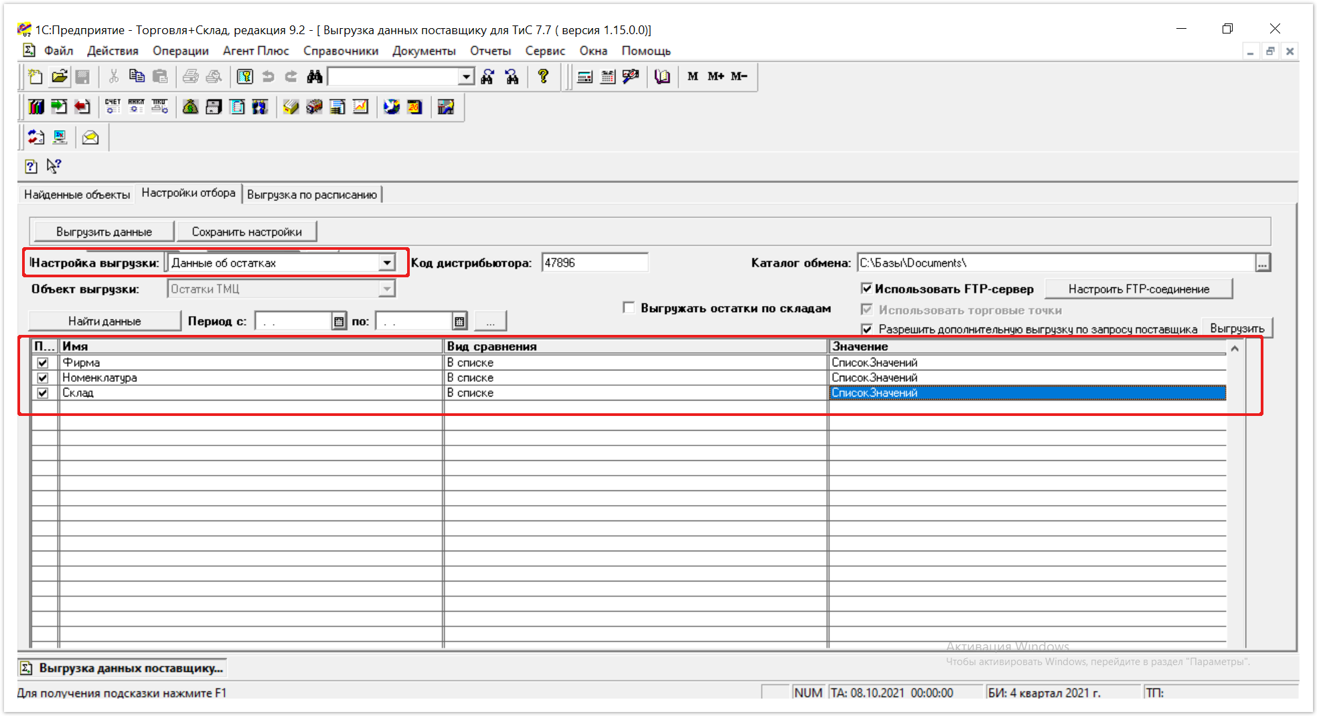Image resolution: width=1317 pixels, height=716 pixels.
Task: Click the Print printer icon
Action: (191, 76)
